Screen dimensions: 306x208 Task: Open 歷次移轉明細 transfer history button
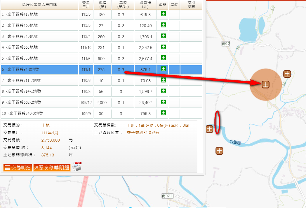click(52, 168)
